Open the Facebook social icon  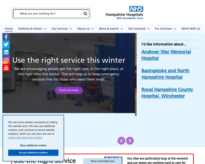[6, 37]
